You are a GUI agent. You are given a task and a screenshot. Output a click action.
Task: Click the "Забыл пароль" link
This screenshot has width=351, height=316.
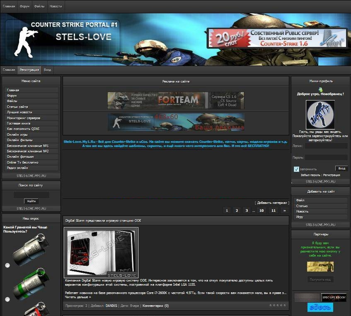click(x=310, y=175)
